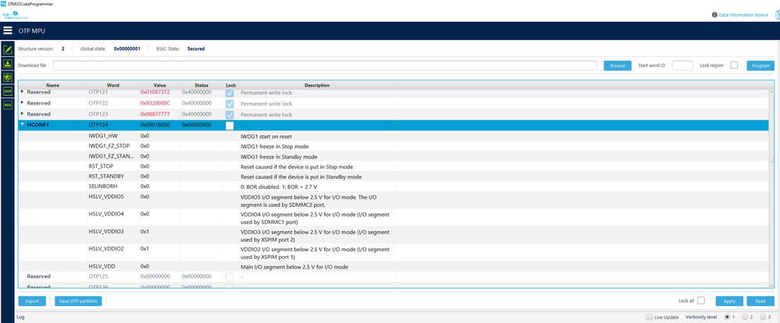This screenshot has height=323, width=780.
Task: Click the Start word ID input field
Action: coord(682,66)
